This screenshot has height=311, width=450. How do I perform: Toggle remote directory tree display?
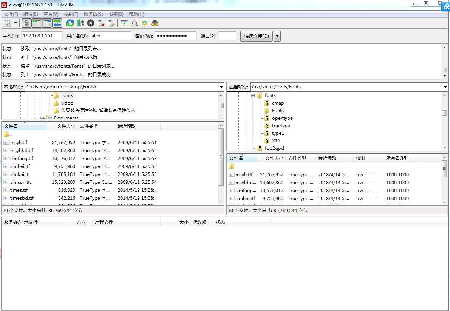pos(47,23)
